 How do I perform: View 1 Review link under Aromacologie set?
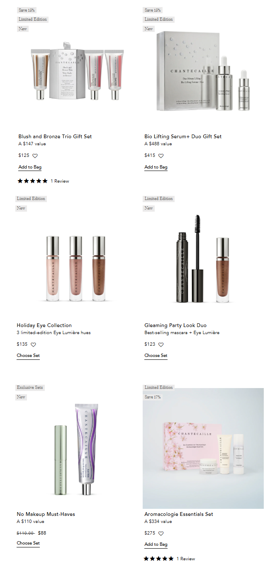(186, 559)
